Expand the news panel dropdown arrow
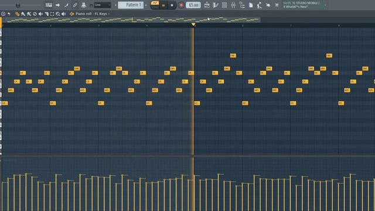Screen dimensions: 375x211 [325, 5]
